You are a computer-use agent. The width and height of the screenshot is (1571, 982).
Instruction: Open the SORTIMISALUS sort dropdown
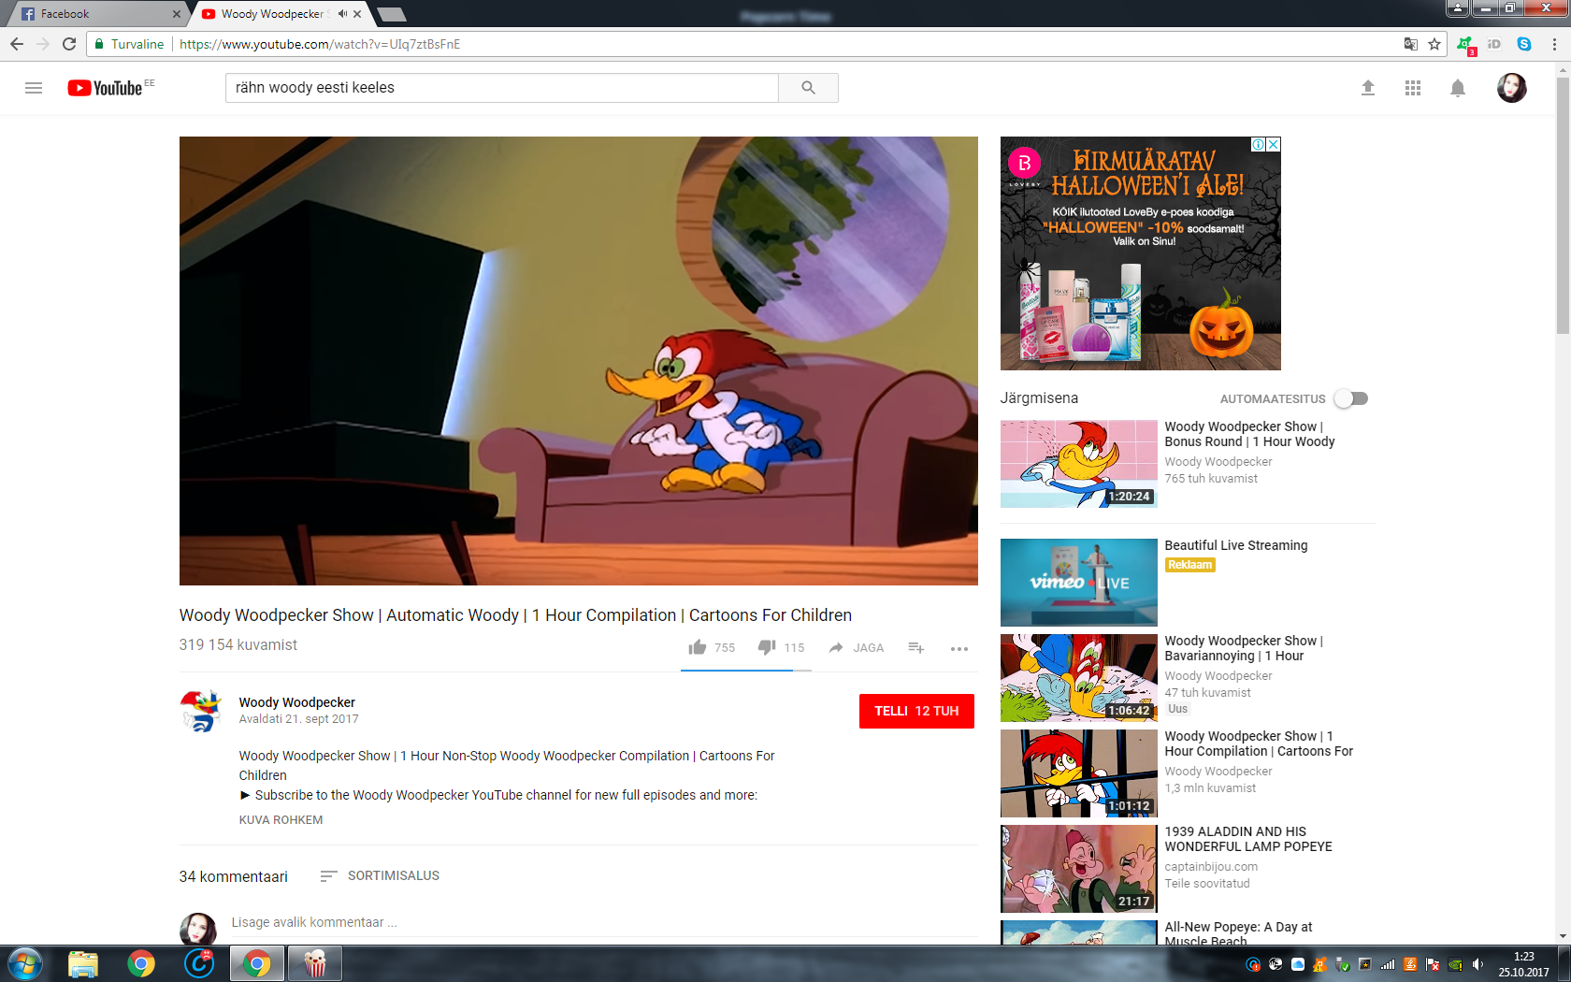pos(380,876)
